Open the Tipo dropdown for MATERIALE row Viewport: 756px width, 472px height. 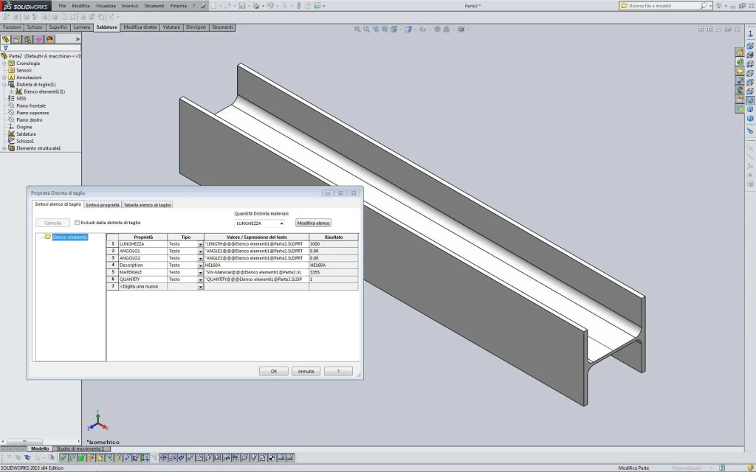(200, 273)
